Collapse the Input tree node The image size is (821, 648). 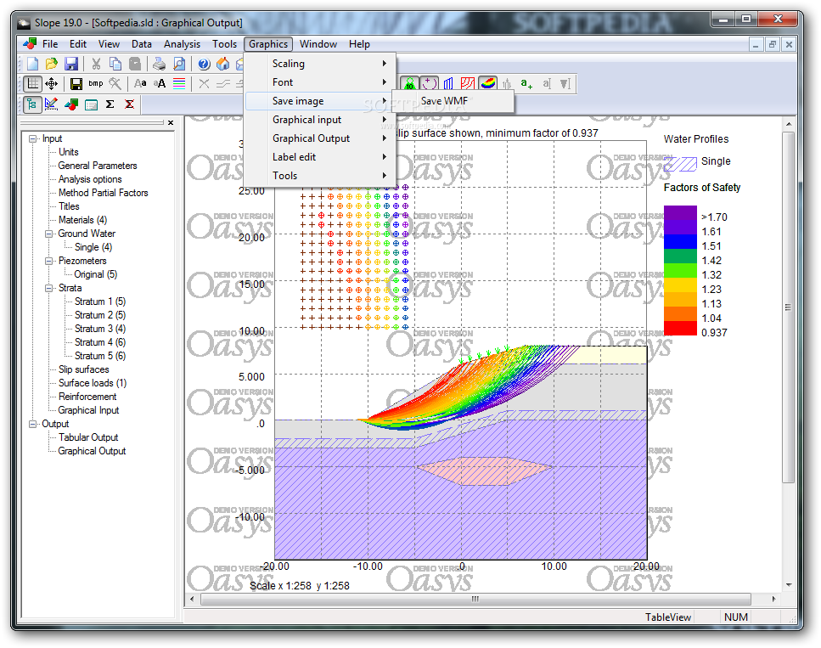pyautogui.click(x=32, y=138)
